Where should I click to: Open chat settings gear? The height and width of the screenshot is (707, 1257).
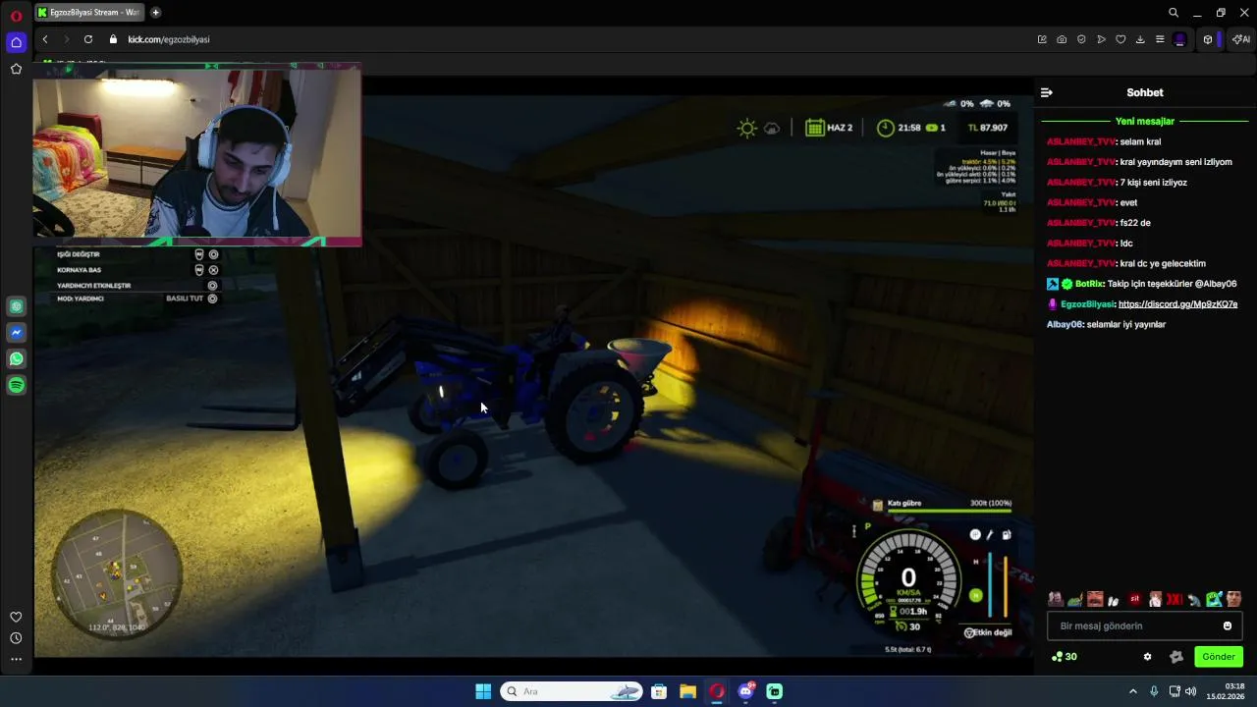pos(1147,657)
